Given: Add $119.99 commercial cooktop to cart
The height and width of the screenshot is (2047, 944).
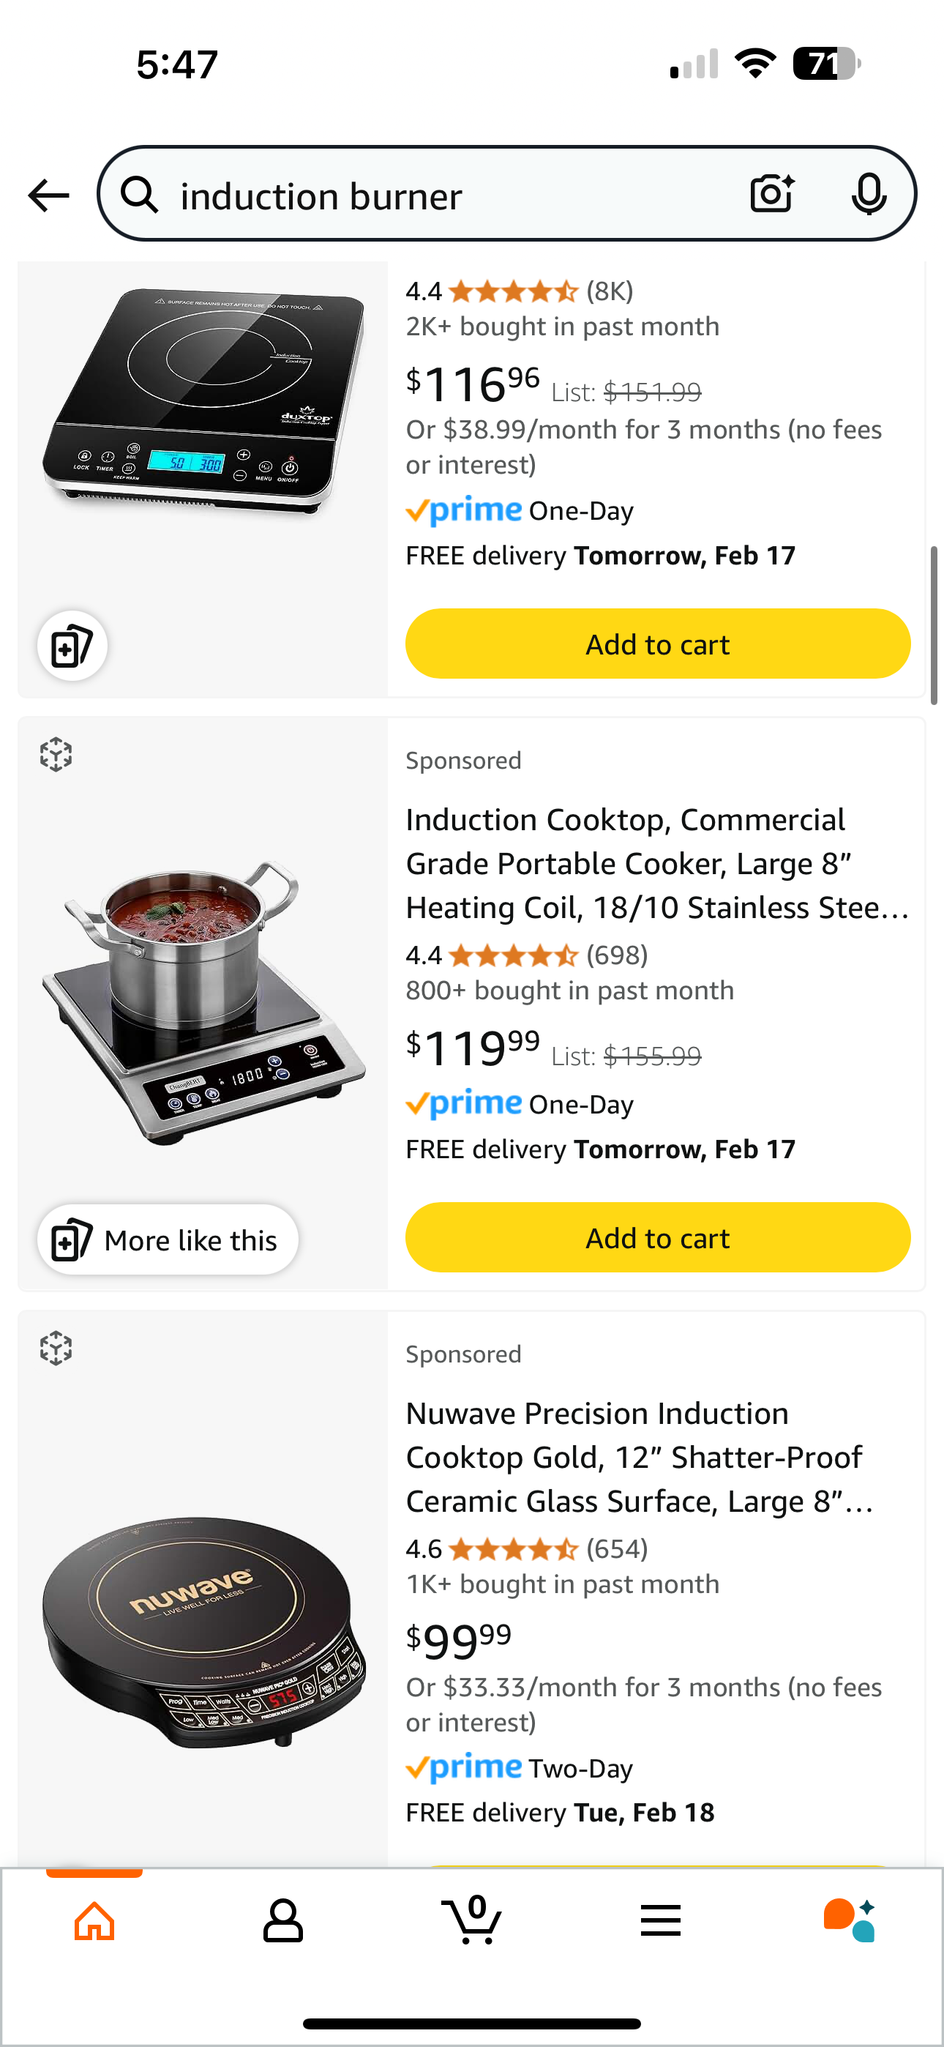Looking at the screenshot, I should coord(657,1237).
